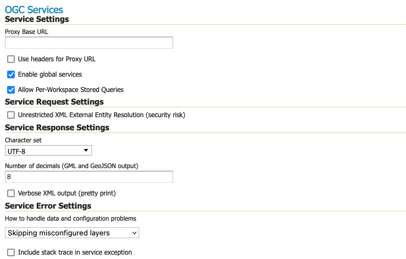Click the Service Request Settings heading
Image resolution: width=406 pixels, height=259 pixels.
coord(54,102)
